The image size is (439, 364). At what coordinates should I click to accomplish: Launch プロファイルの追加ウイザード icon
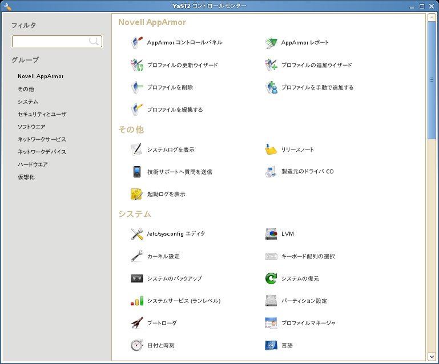[x=271, y=65]
